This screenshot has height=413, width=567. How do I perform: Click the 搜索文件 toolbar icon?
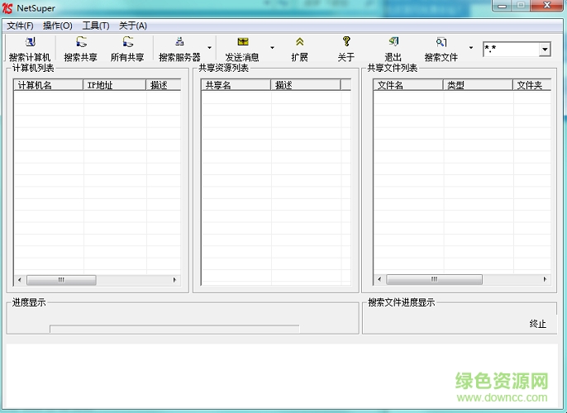click(441, 42)
